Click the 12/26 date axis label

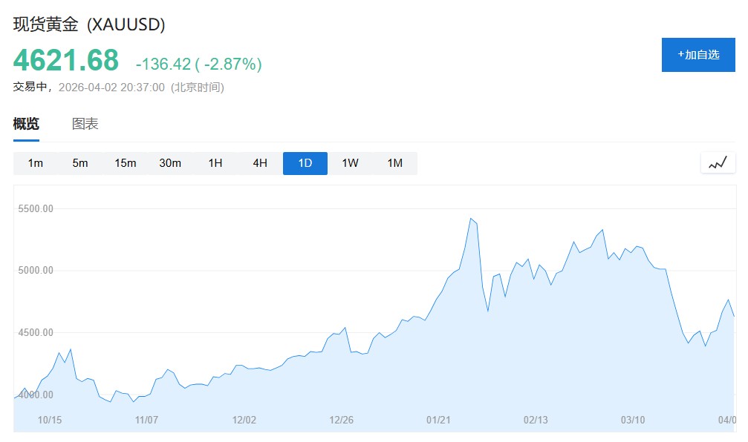tap(341, 420)
